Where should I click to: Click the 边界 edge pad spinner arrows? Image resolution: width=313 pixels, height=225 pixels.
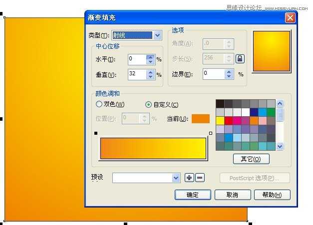coord(229,74)
